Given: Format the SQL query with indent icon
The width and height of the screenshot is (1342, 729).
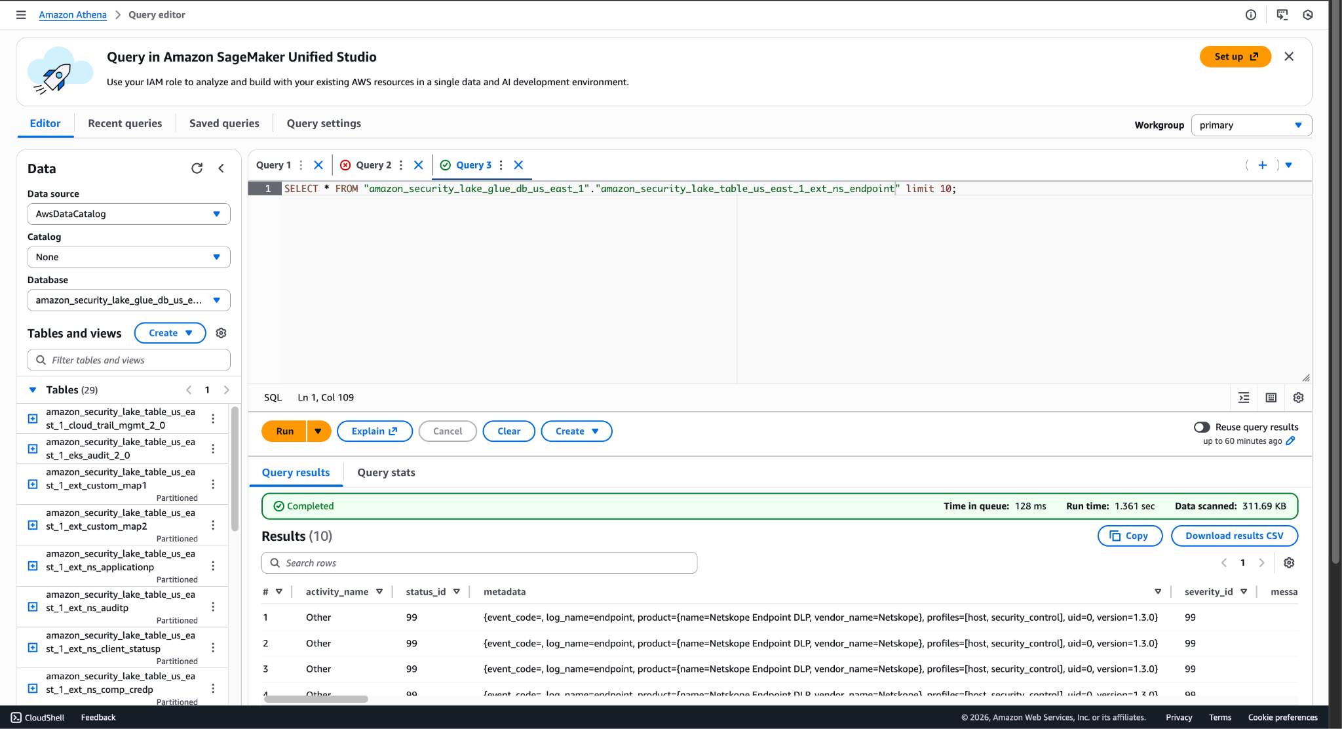Looking at the screenshot, I should tap(1244, 397).
